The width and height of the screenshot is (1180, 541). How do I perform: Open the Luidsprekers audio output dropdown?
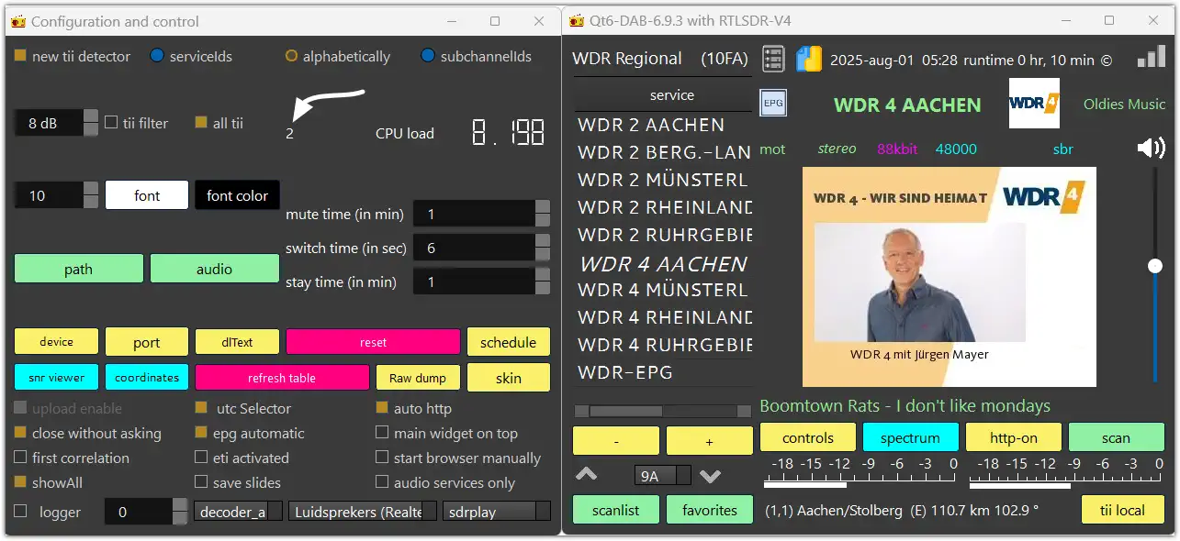pyautogui.click(x=363, y=512)
